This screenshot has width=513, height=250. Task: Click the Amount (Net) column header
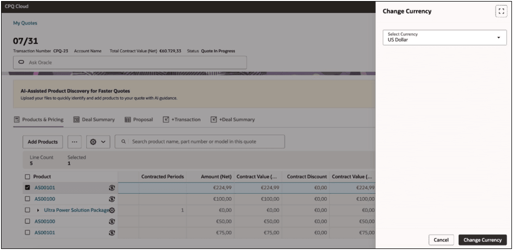(210, 177)
